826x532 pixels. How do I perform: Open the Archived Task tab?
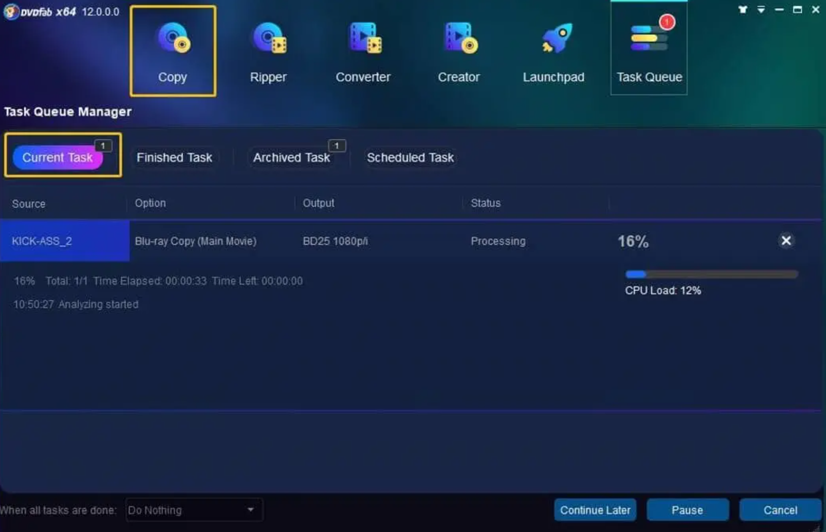291,157
